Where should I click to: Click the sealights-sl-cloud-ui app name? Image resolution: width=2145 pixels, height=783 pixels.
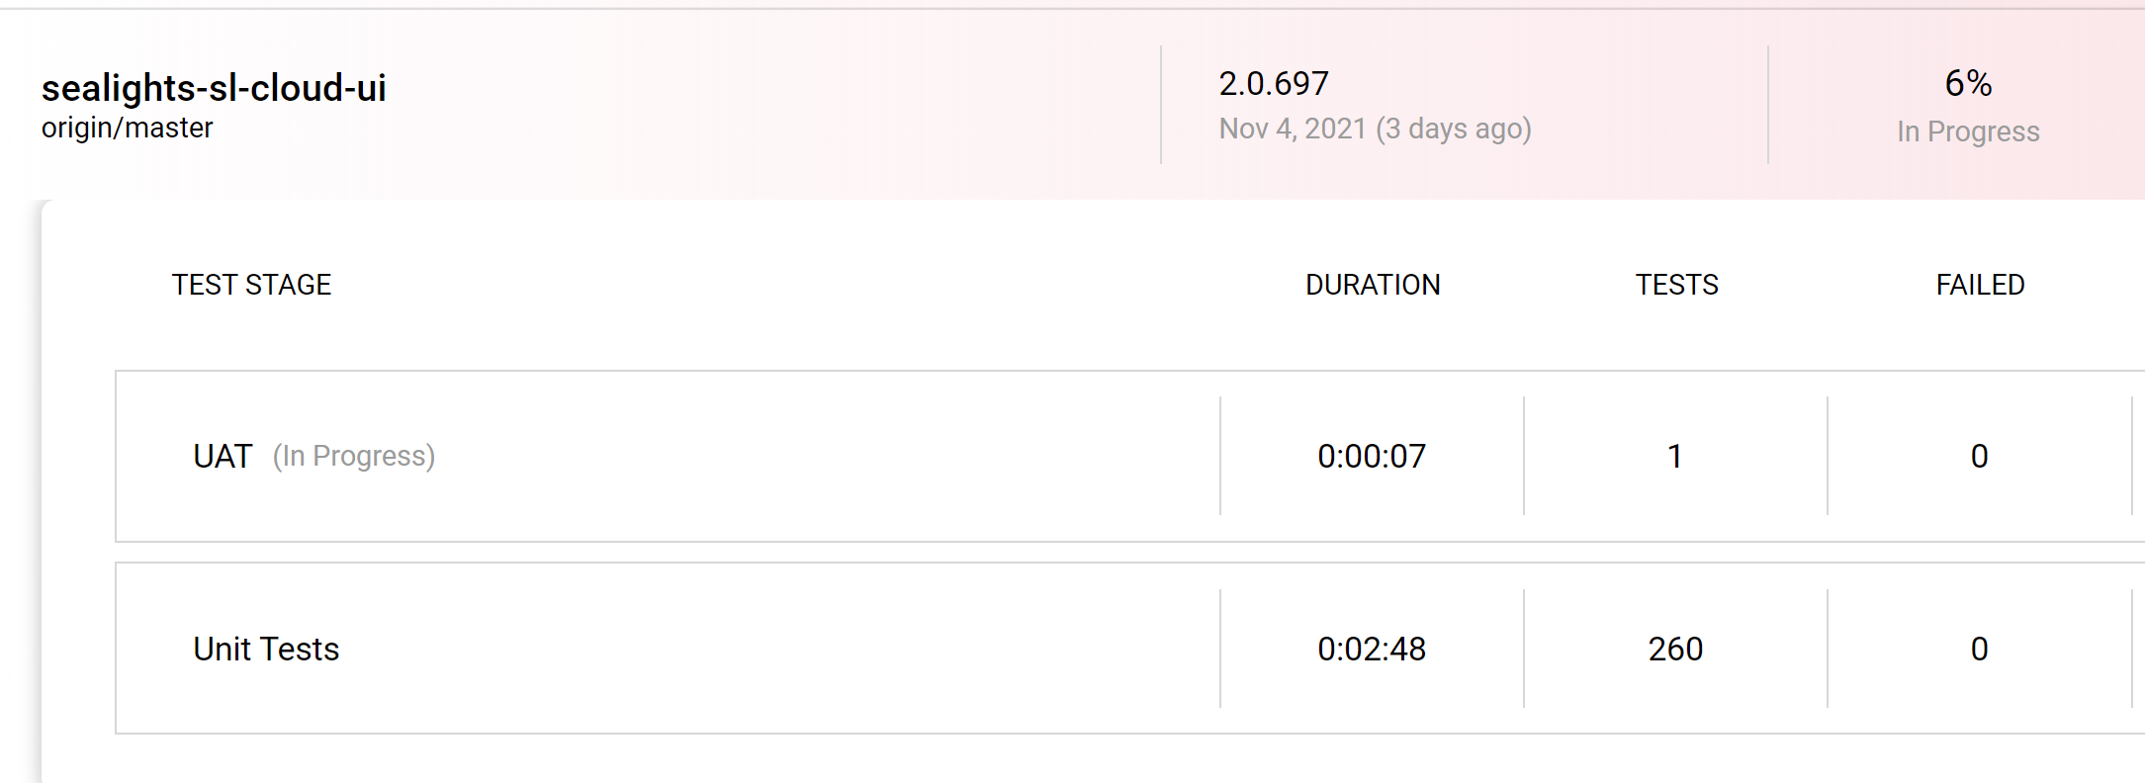(x=214, y=88)
